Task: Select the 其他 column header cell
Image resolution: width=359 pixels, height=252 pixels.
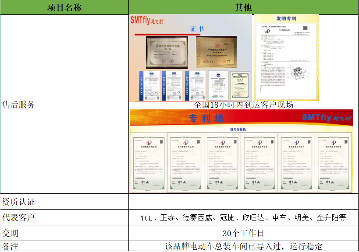Action: (243, 7)
